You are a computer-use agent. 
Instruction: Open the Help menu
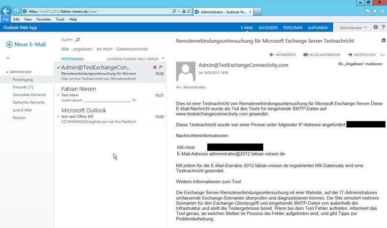click(x=73, y=19)
